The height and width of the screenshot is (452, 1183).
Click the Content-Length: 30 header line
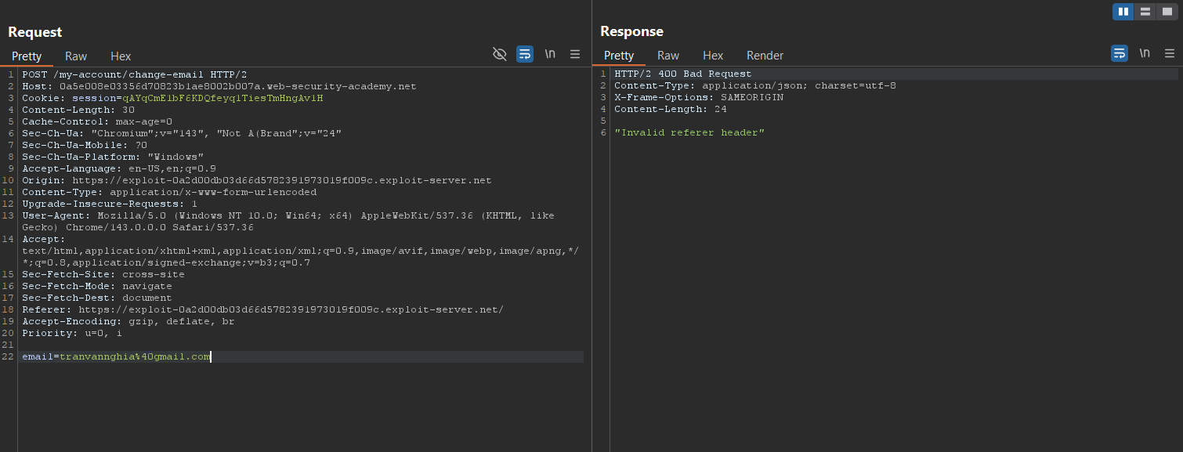[x=78, y=110]
